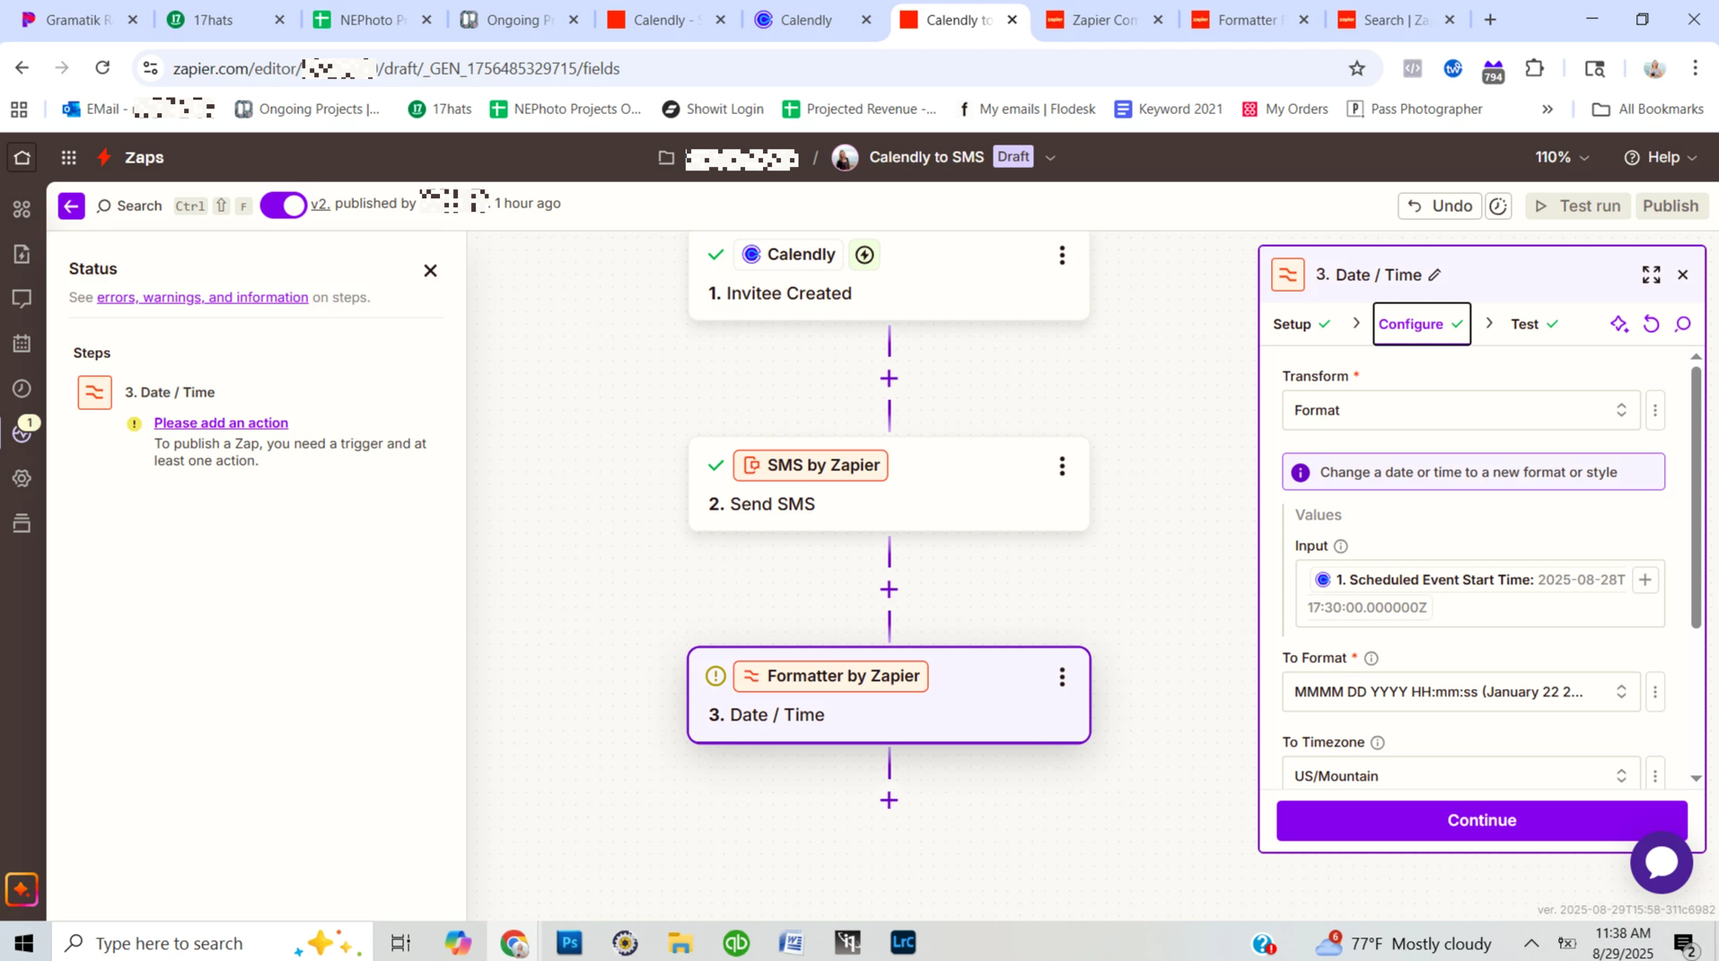
Task: Close the Date / Time step panel
Action: click(x=1683, y=275)
